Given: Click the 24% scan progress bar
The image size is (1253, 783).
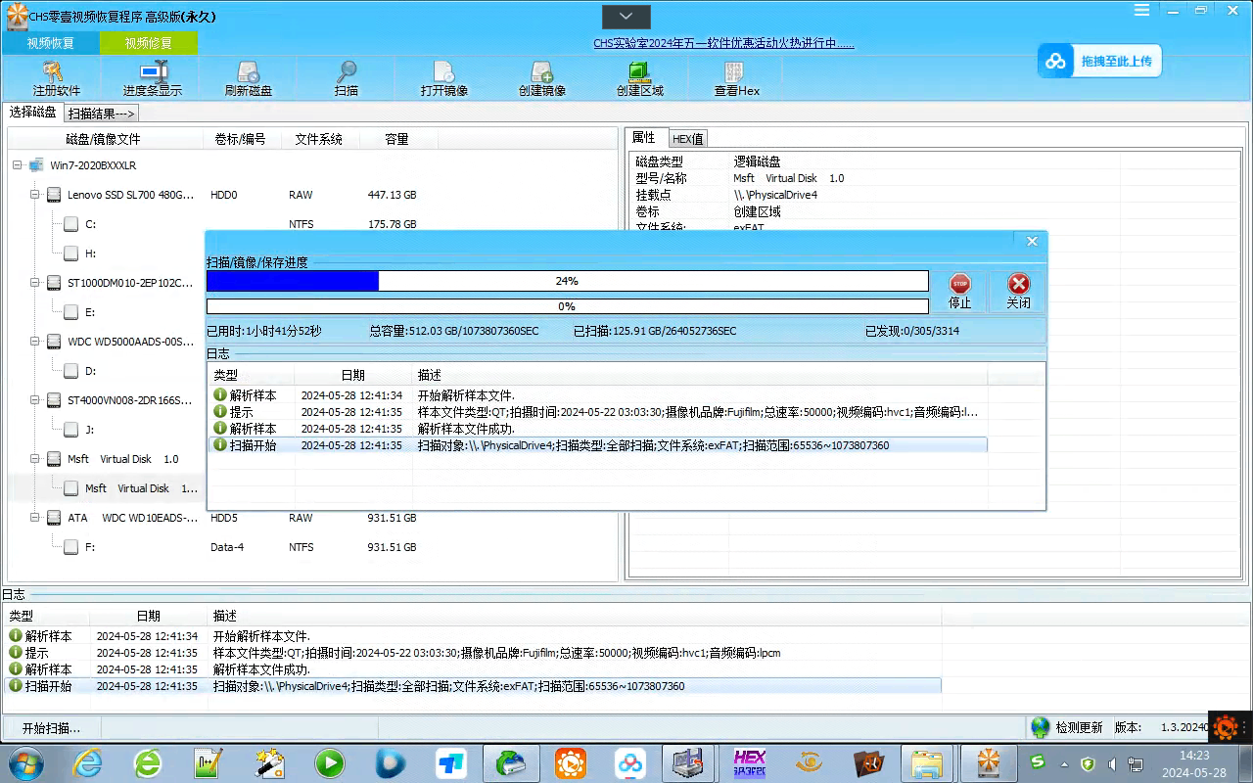Looking at the screenshot, I should (x=567, y=281).
